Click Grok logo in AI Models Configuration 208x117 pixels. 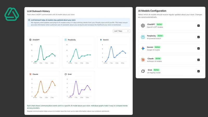(x=143, y=71)
